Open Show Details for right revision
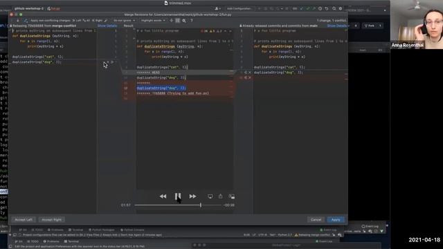Viewport: 443px width, 249px height. click(x=337, y=26)
